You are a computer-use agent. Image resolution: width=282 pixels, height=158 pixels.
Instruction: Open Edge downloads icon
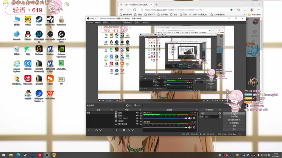point(245,10)
